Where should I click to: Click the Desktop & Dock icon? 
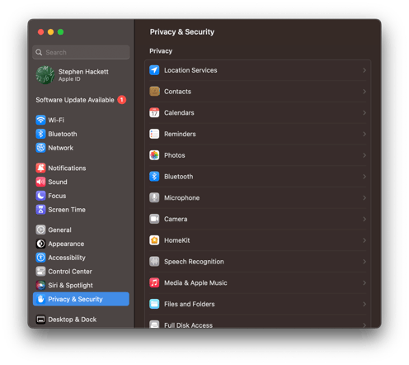(x=40, y=320)
